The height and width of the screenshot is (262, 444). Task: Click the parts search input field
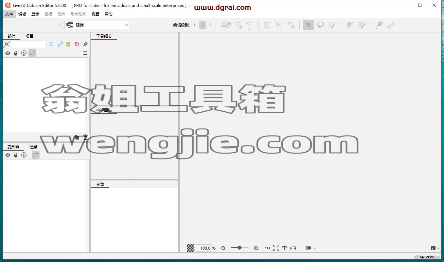tap(29, 44)
